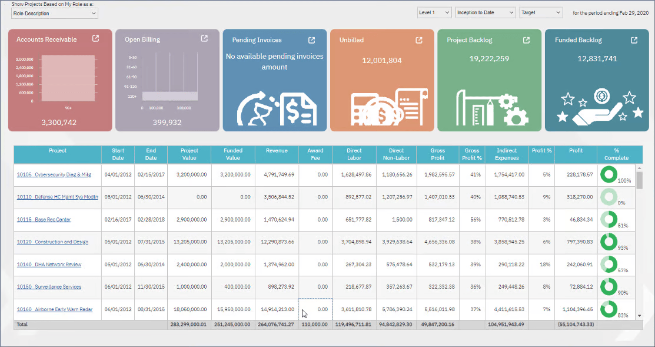
Task: Open the Pending Invoices pop-out icon
Action: click(311, 40)
